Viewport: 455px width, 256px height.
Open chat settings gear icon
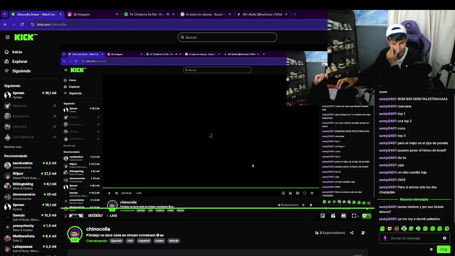point(431,249)
